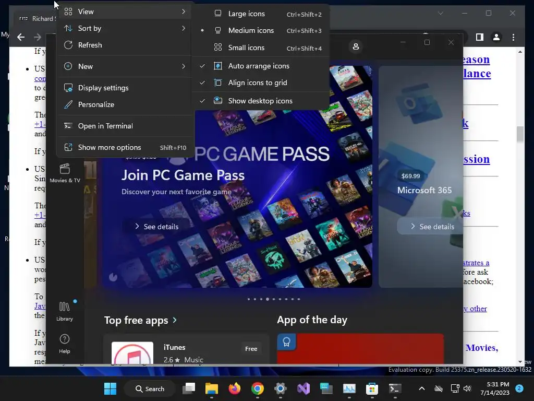Open the notification badge showing 2
Screen dimensions: 534x401
519,388
